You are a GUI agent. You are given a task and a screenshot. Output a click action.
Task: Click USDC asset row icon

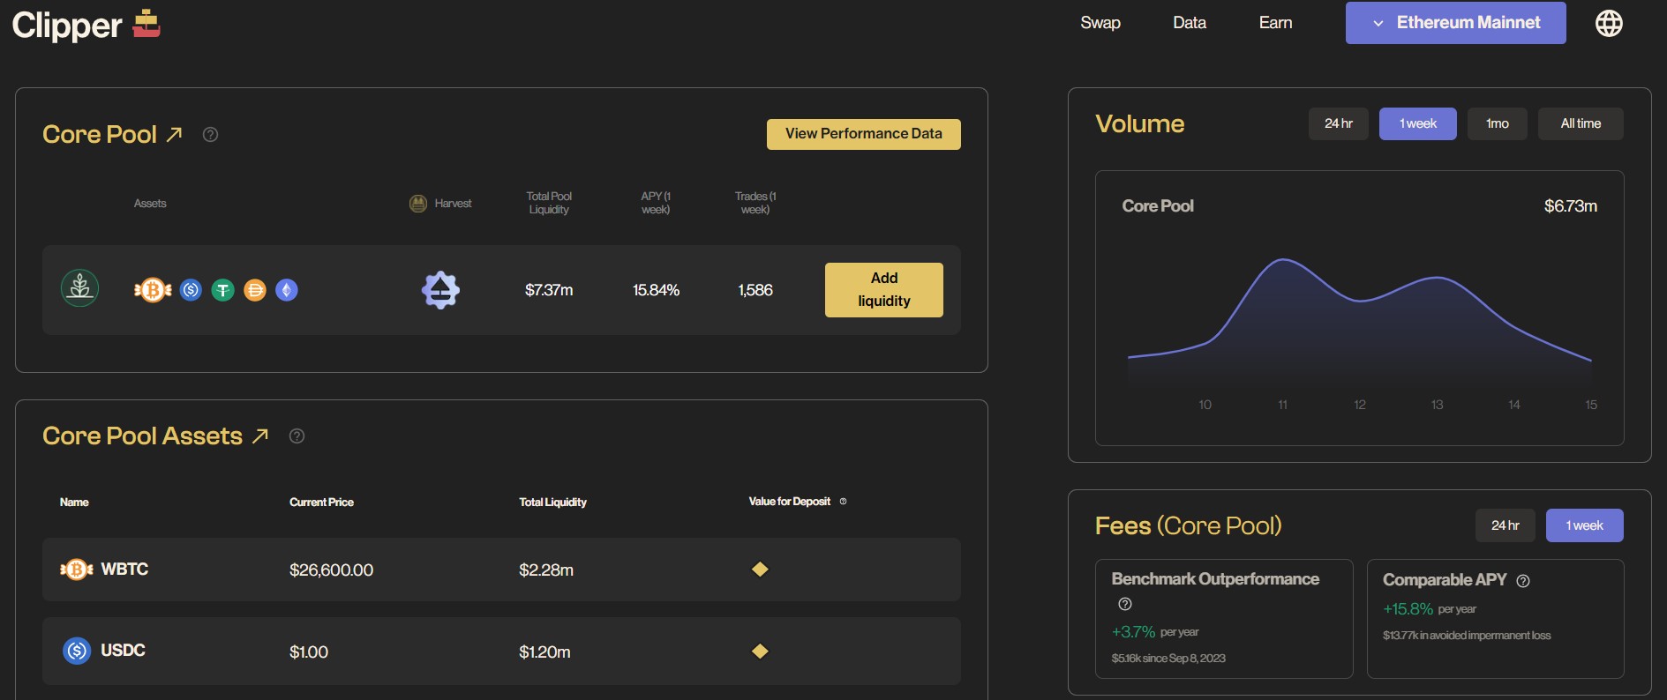tap(77, 651)
